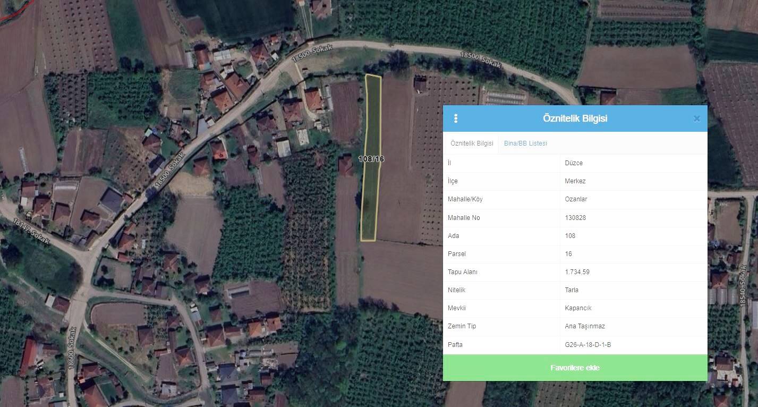This screenshot has height=407, width=758.
Task: Select the Tarla value in Nitelik row
Action: 572,290
